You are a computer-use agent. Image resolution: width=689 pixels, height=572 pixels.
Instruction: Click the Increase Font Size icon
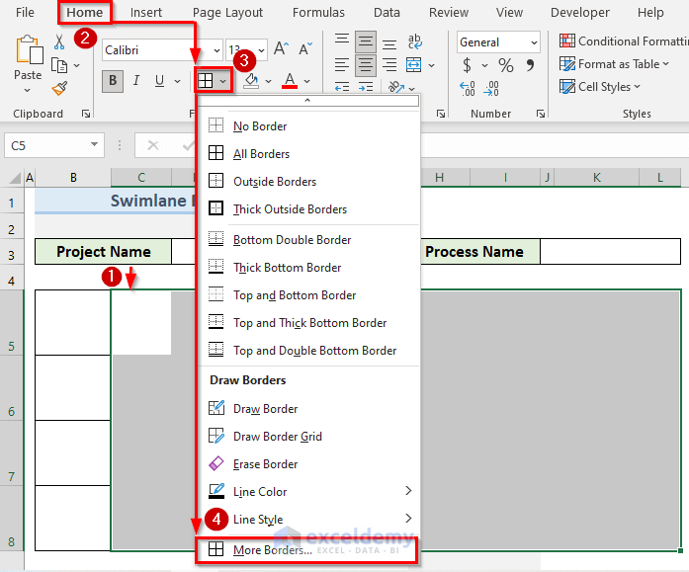click(x=281, y=48)
